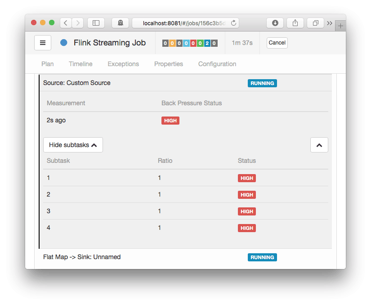Screen dimensions: 371x305
Task: Select the Configuration tab
Action: coord(217,64)
